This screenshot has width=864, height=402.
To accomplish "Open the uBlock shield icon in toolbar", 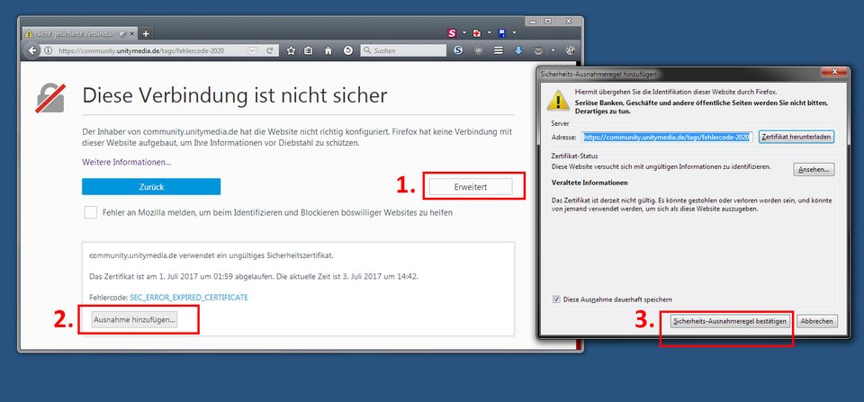I will coord(479,50).
